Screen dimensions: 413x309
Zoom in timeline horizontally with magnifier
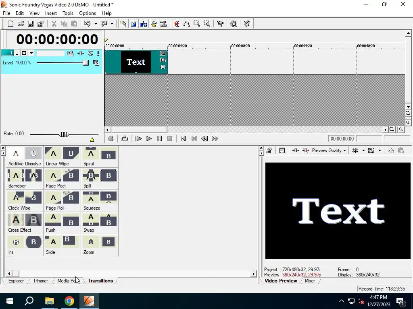pyautogui.click(x=392, y=129)
